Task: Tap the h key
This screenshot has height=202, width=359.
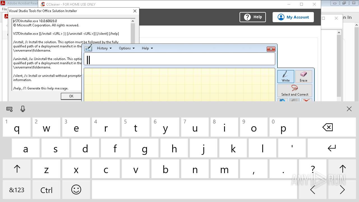Action: tap(174, 148)
